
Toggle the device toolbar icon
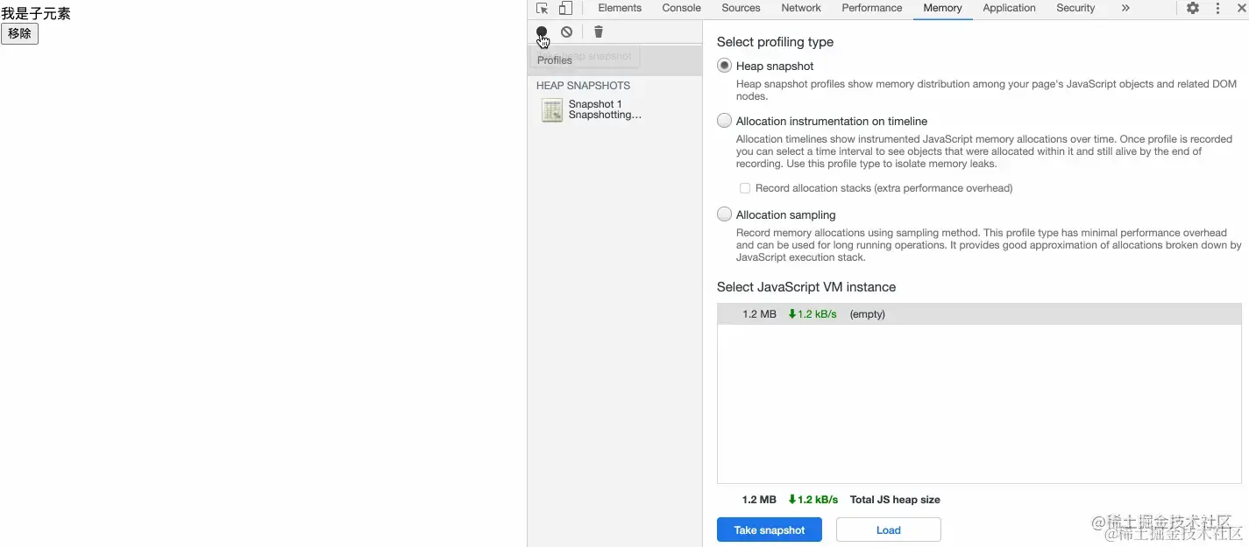pos(565,8)
